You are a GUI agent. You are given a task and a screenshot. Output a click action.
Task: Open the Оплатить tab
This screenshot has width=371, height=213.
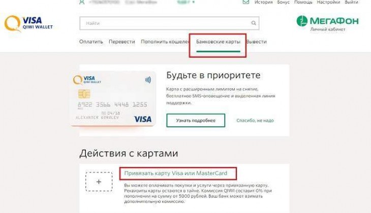91,42
